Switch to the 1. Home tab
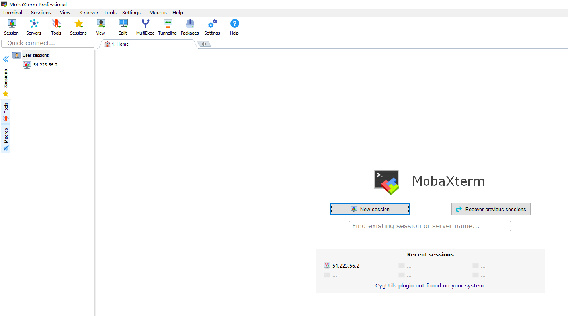Image resolution: width=568 pixels, height=316 pixels. point(147,44)
